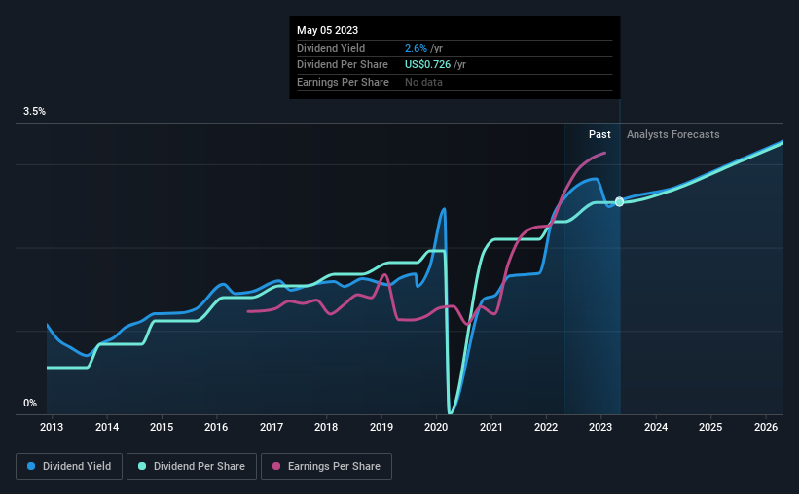
Task: Select the 2013 label on the x-axis
Action: (52, 427)
